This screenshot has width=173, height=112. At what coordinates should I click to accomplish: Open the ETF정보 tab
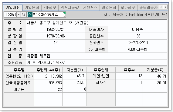coord(50,8)
